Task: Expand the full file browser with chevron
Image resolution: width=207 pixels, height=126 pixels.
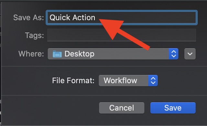Action: pos(190,54)
